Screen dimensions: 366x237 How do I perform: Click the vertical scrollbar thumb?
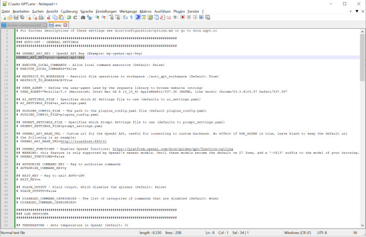click(x=362, y=58)
